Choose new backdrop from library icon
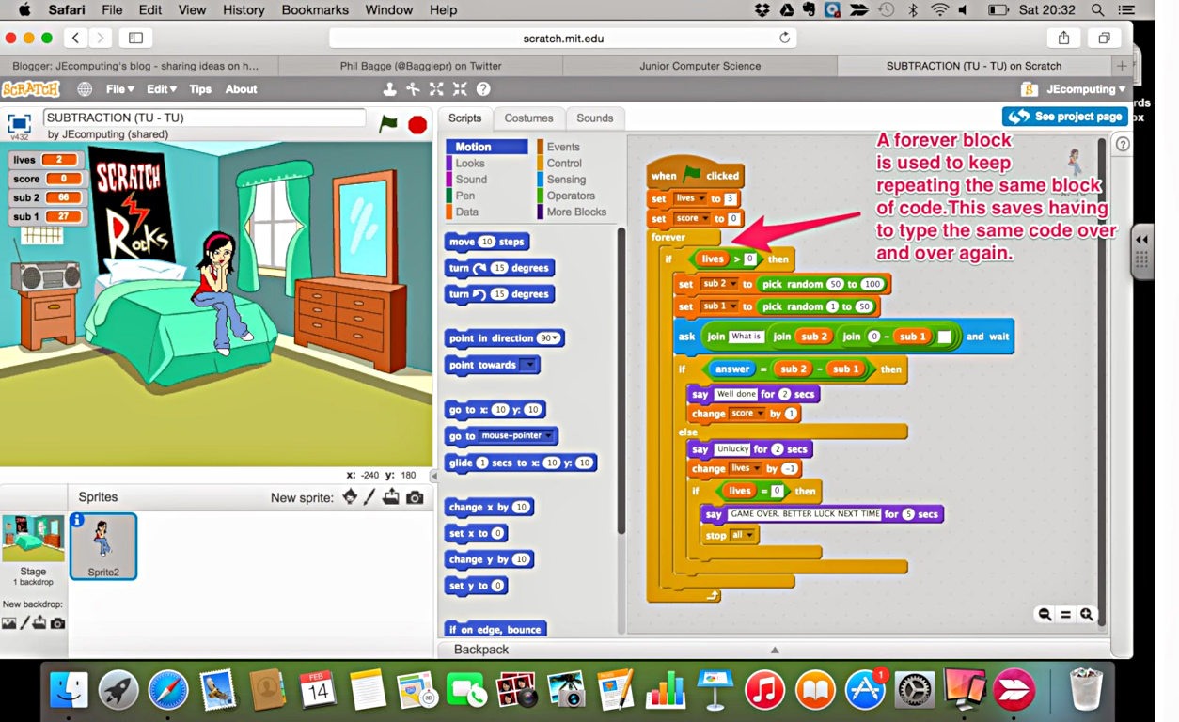Image resolution: width=1179 pixels, height=722 pixels. (x=9, y=622)
